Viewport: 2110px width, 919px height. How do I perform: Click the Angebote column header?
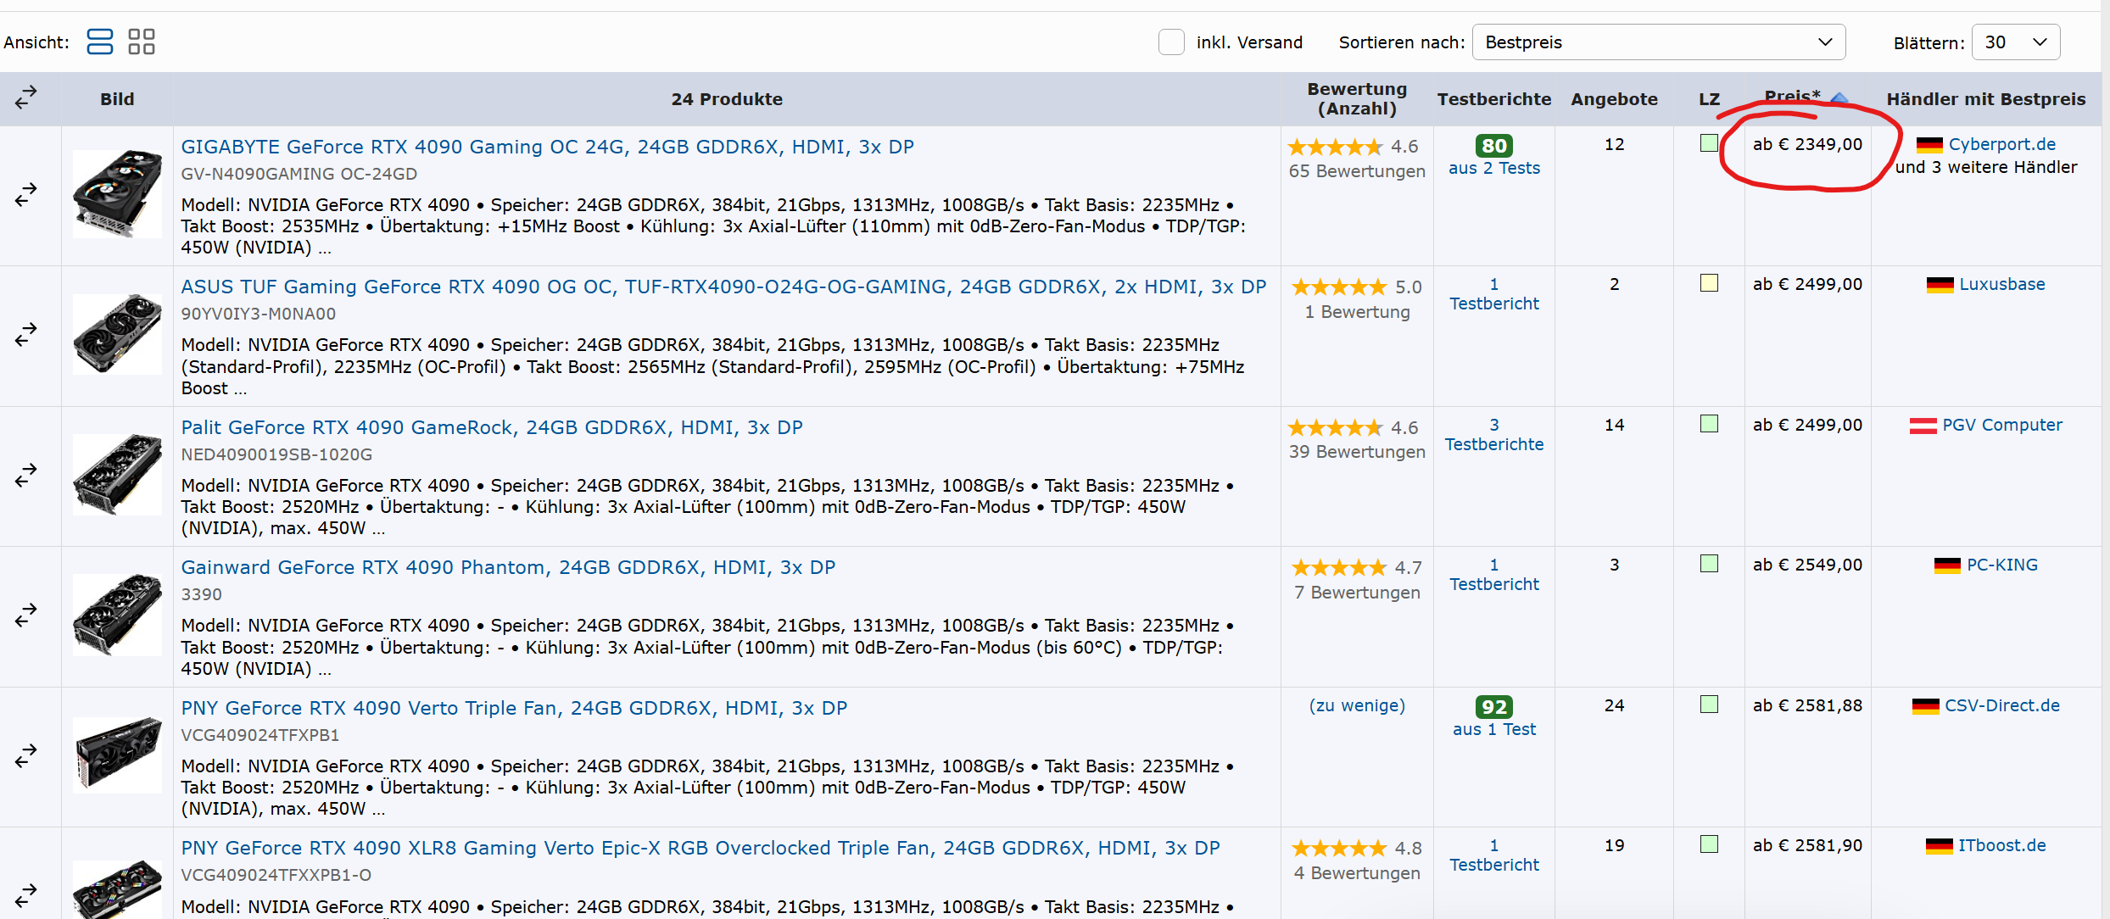pyautogui.click(x=1613, y=98)
